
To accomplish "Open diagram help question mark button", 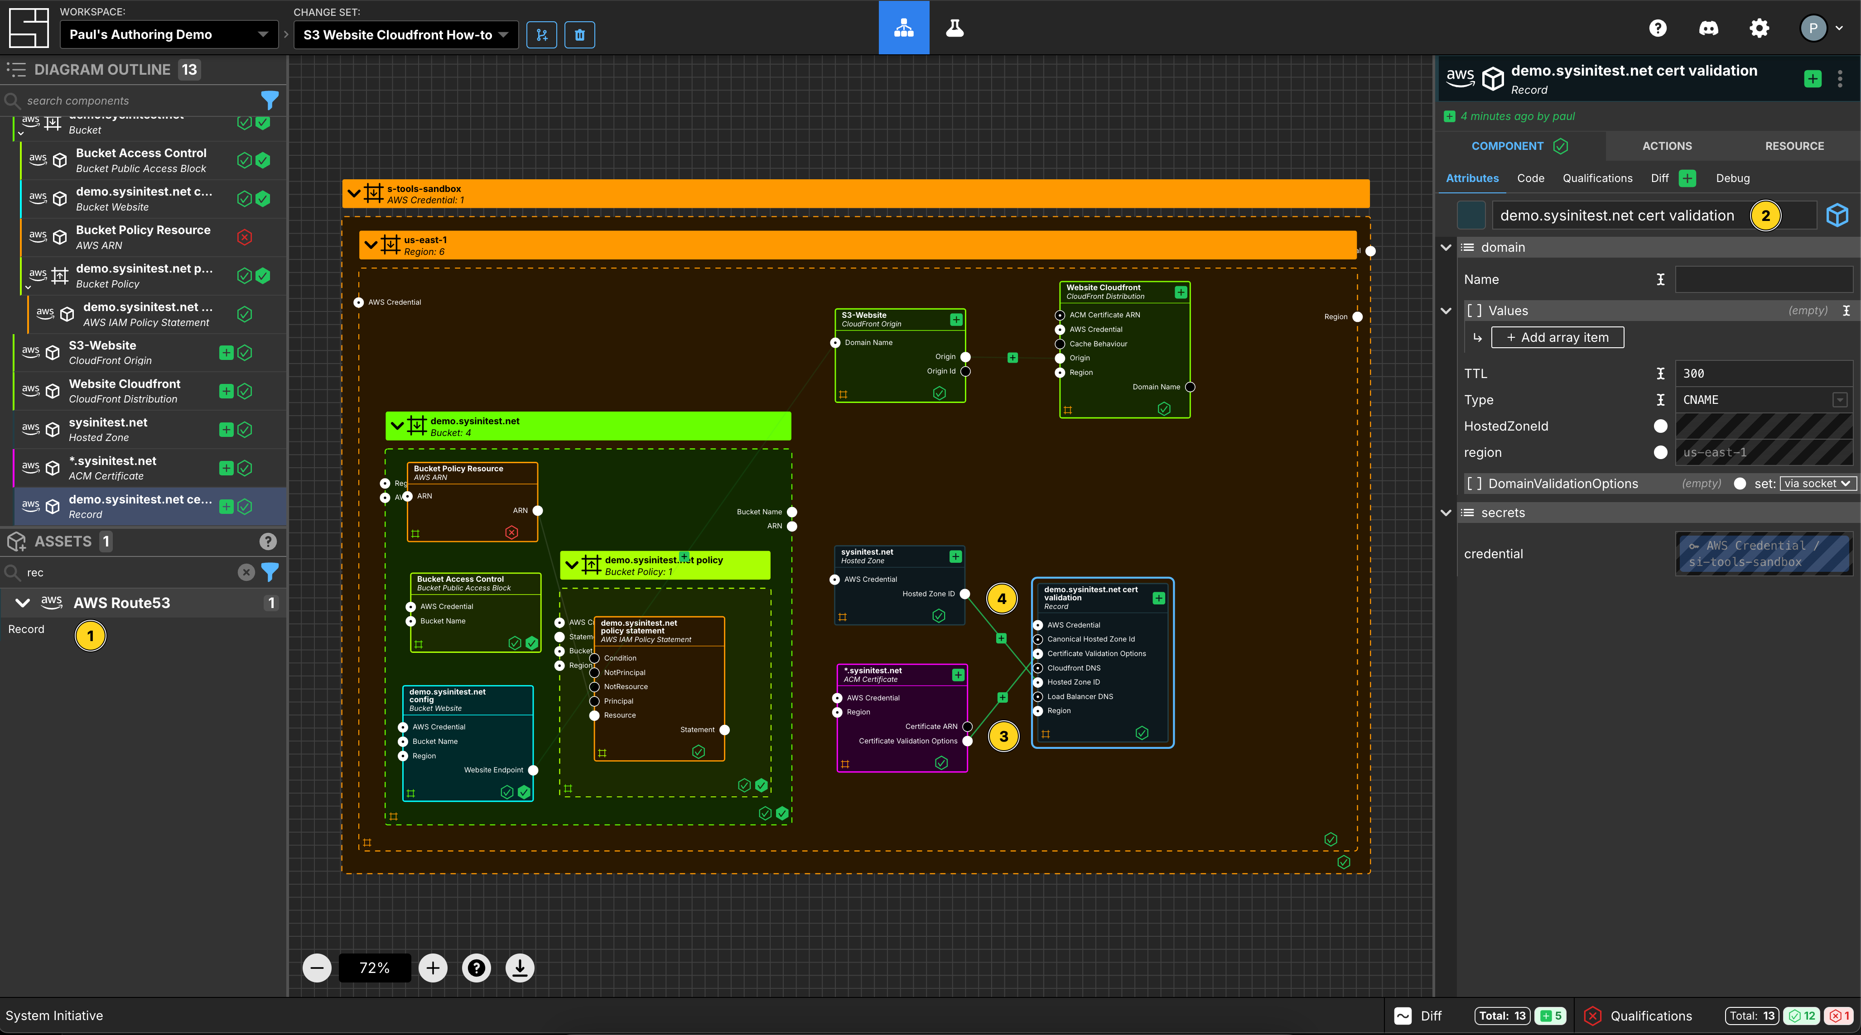I will point(476,968).
